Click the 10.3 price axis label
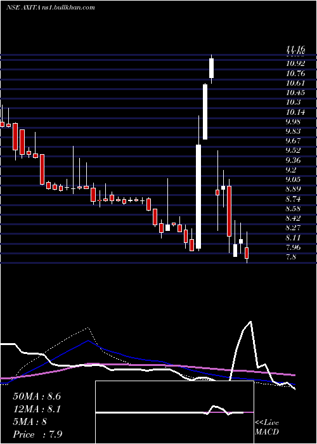The height and width of the screenshot is (444, 317). pos(293,102)
